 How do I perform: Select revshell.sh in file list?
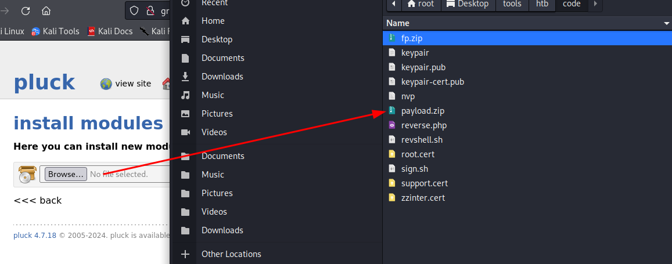pyautogui.click(x=422, y=140)
